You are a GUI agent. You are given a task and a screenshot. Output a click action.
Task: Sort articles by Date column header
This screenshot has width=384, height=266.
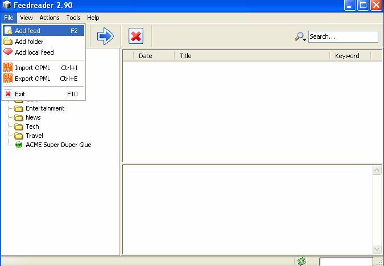[146, 56]
